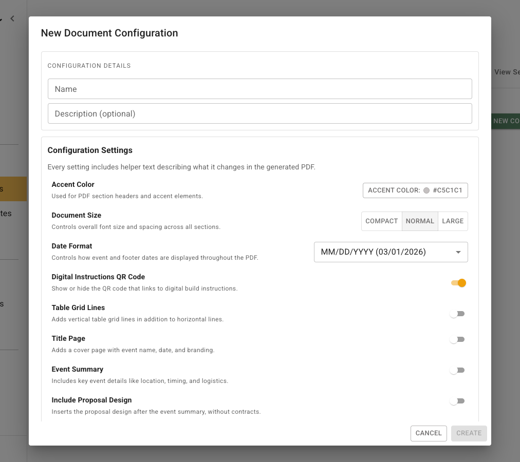
Task: Click the 'CONFIGURATION DETAILS' section header
Action: coord(89,66)
